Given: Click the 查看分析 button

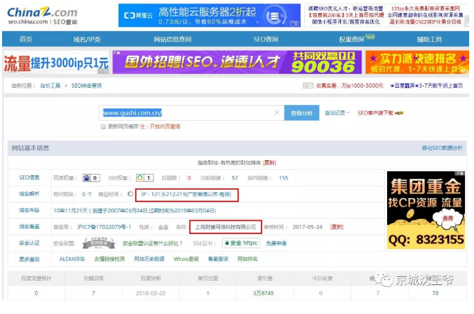Looking at the screenshot, I should point(302,113).
